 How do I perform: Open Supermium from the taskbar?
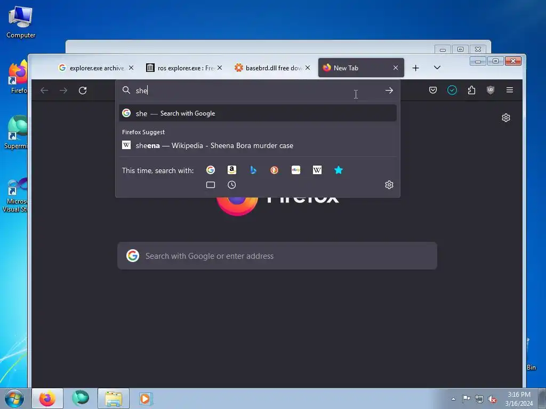click(x=81, y=398)
